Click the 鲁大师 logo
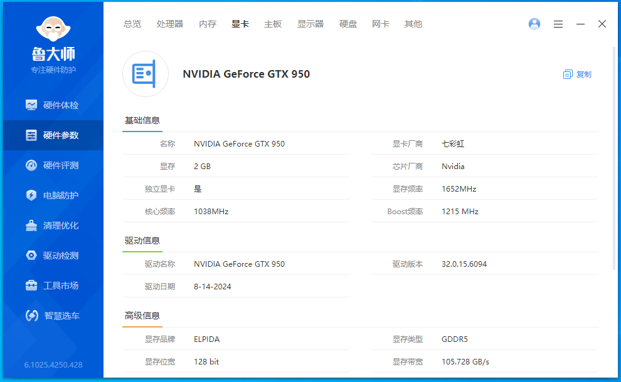This screenshot has height=382, width=621. [53, 39]
